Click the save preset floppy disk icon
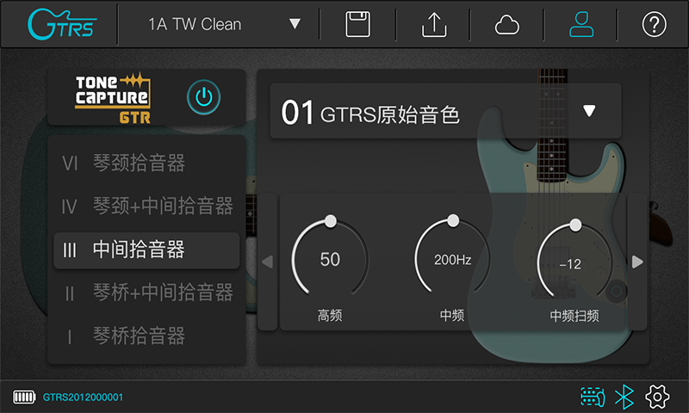The image size is (689, 413). [357, 24]
